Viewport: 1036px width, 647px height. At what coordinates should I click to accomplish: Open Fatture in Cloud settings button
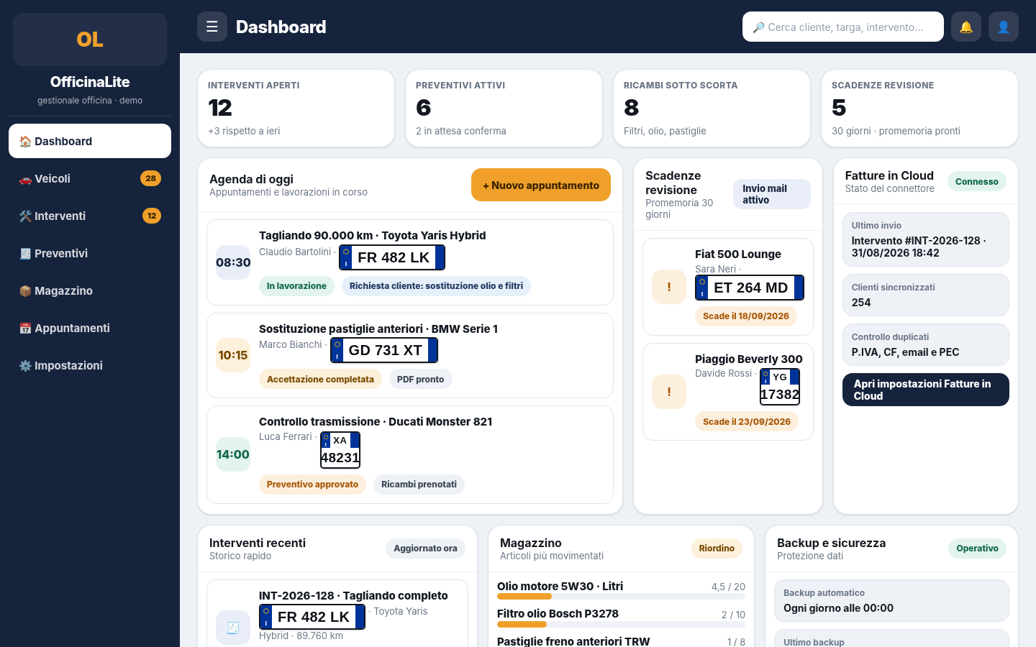tap(926, 390)
